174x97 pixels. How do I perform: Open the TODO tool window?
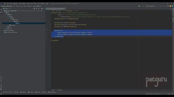click(x=16, y=92)
